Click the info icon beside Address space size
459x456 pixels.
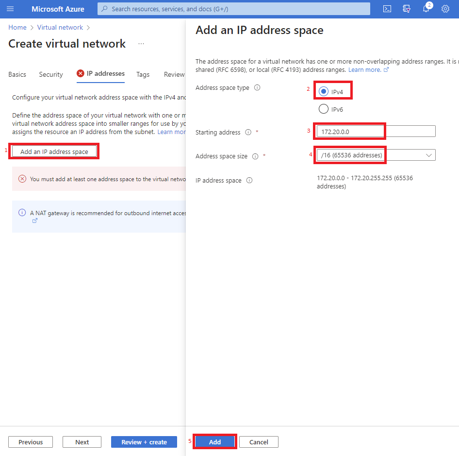255,156
